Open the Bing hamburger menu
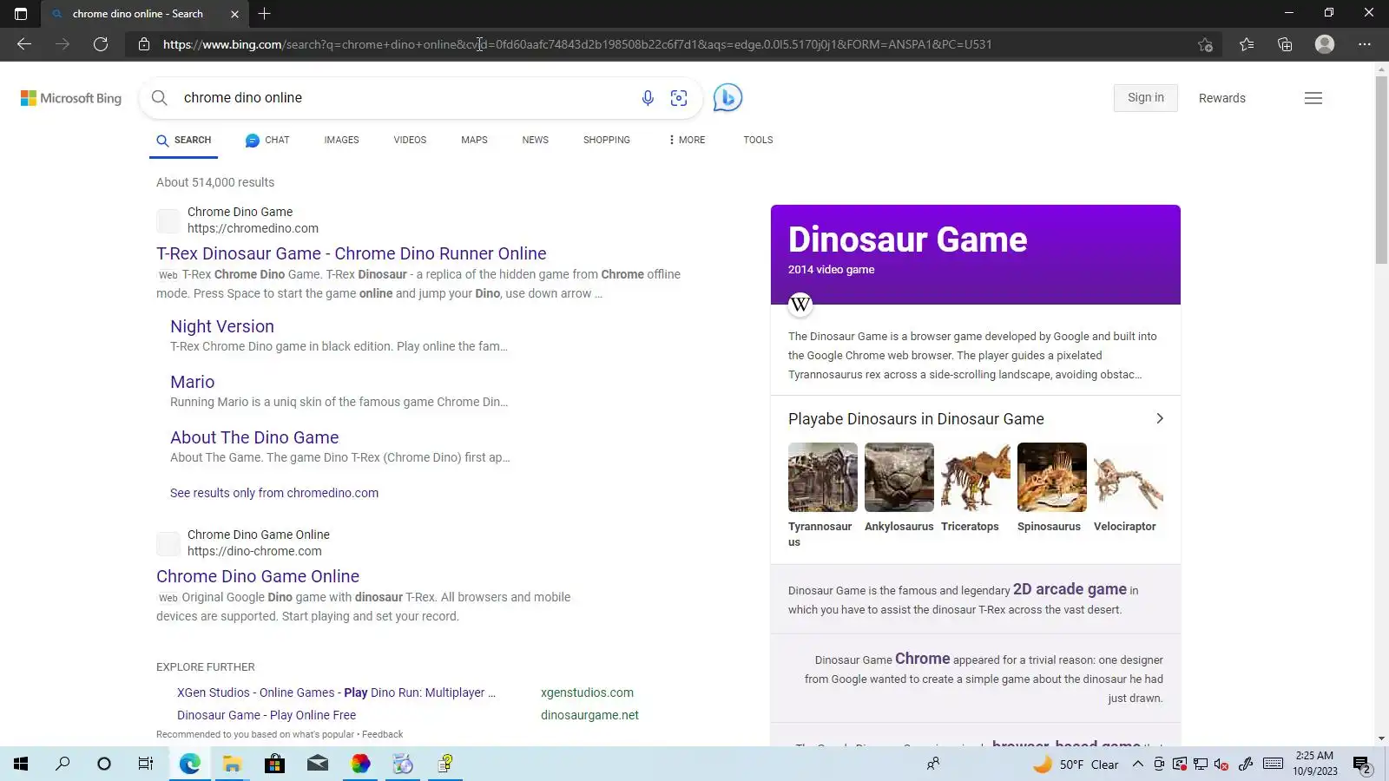Image resolution: width=1389 pixels, height=781 pixels. [1313, 98]
